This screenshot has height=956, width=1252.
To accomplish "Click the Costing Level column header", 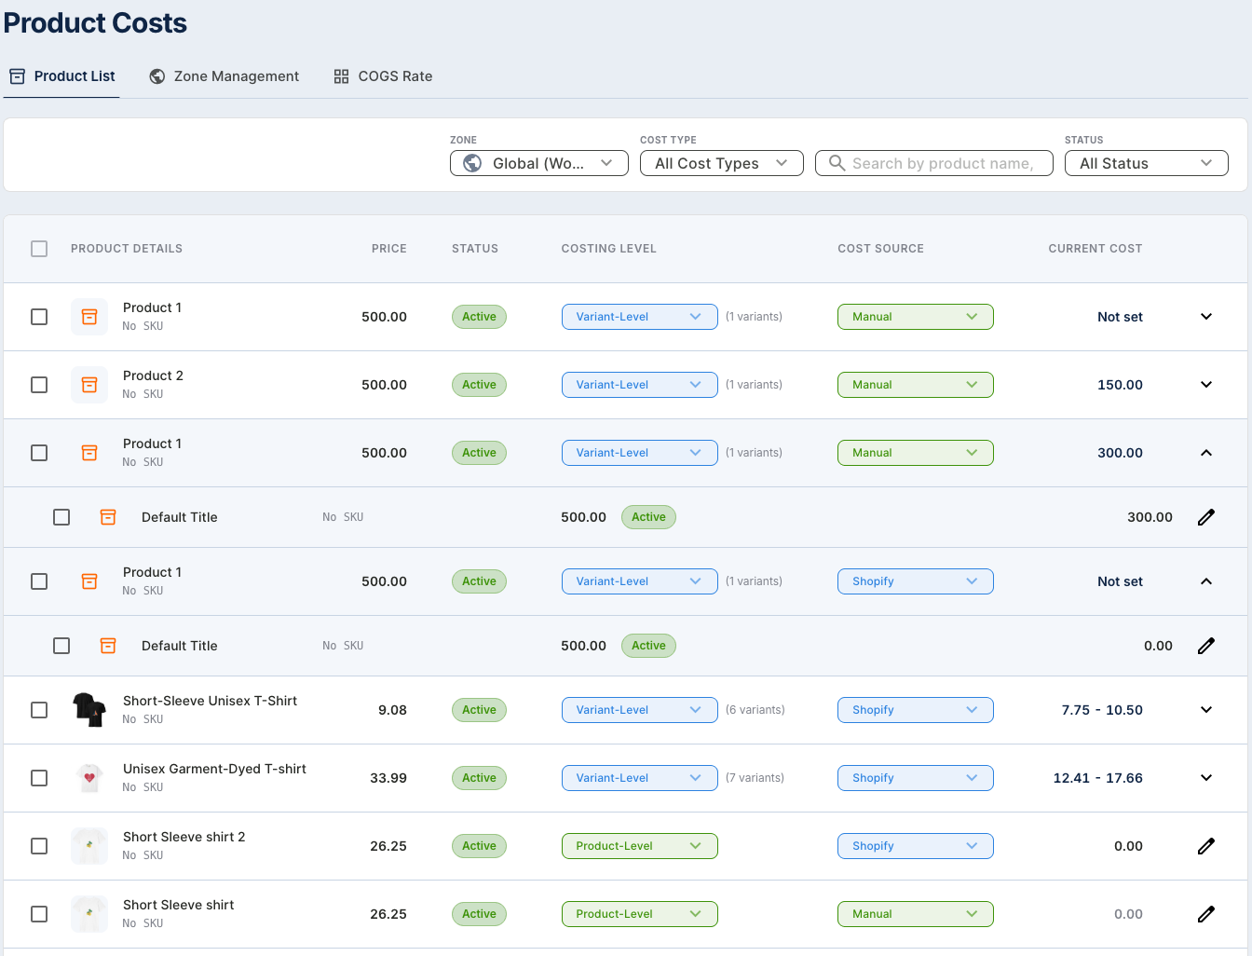I will coord(609,249).
